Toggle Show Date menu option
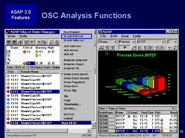Screen dimensions: 185x138 tap(71, 86)
